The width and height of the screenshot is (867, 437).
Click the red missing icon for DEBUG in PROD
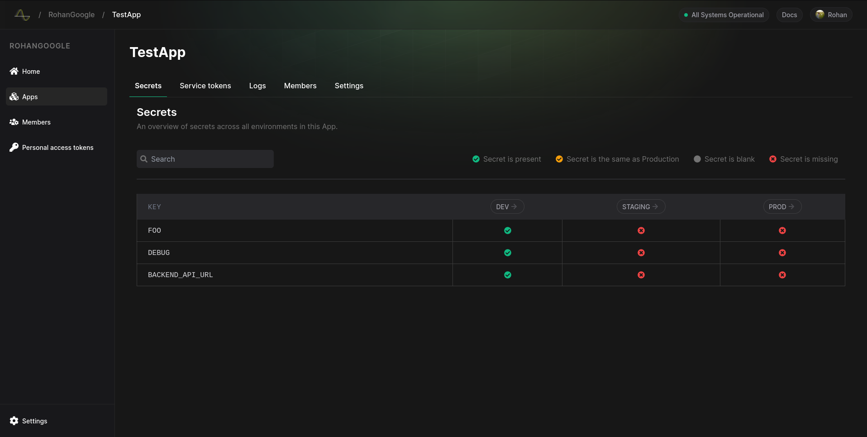click(x=783, y=253)
